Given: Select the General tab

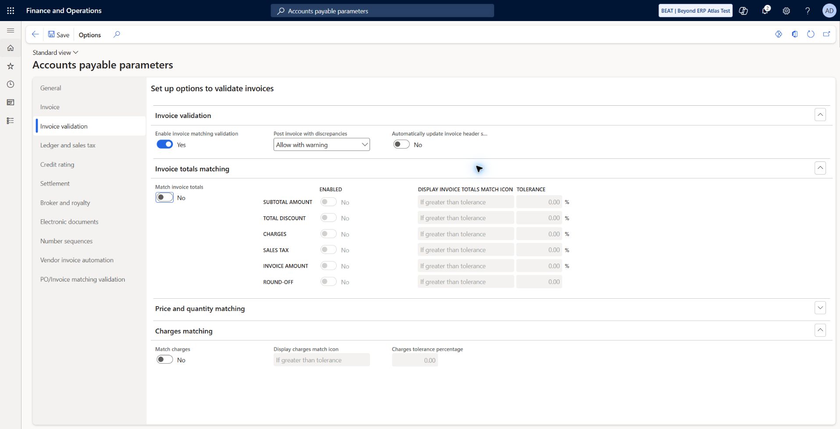Looking at the screenshot, I should [91, 88].
